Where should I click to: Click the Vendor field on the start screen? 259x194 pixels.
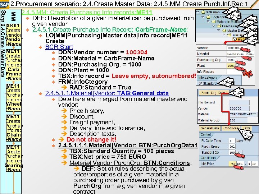(x=237, y=48)
